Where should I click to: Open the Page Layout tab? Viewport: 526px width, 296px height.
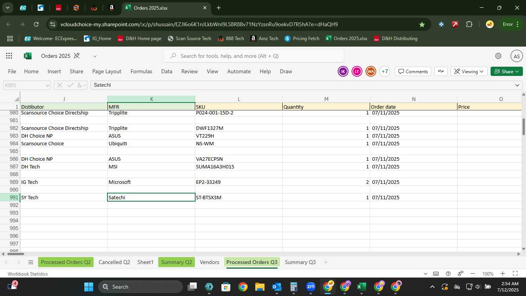tap(107, 71)
